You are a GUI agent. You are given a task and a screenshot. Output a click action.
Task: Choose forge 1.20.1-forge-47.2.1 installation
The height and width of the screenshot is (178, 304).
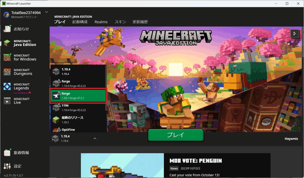(x=78, y=96)
